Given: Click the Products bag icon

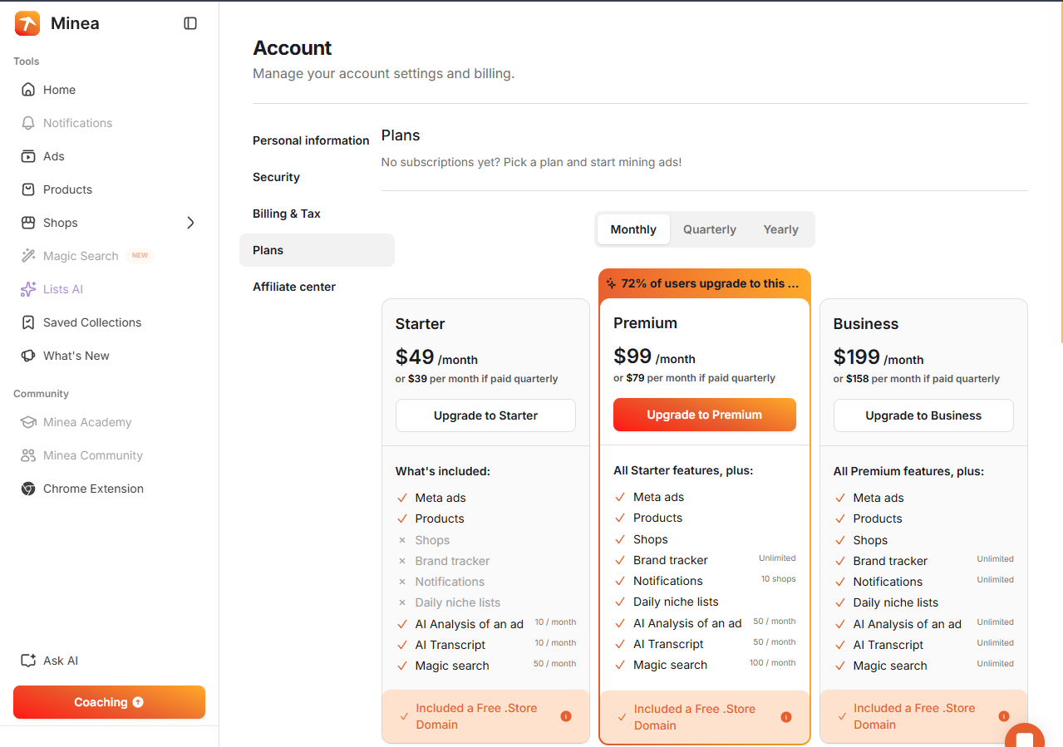Looking at the screenshot, I should coord(28,189).
